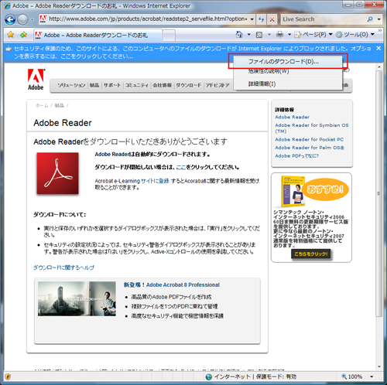Click 新登場！Adobe Acrobat 8 Professional link
387x385 pixels.
(172, 284)
